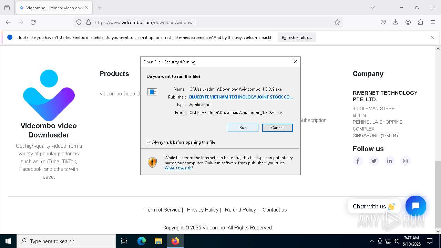441x248 pixels.
Task: Toggle Always ask before opening this file
Action: click(149, 142)
